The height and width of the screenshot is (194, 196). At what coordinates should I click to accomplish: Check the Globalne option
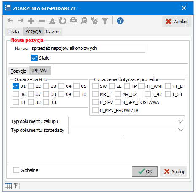tap(16, 170)
